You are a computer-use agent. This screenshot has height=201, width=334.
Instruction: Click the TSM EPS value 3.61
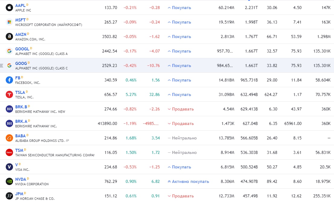point(297,152)
